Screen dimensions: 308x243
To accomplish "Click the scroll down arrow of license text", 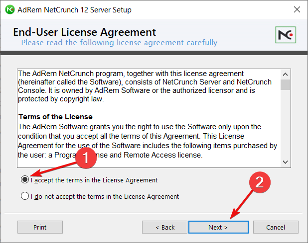I will coord(285,162).
